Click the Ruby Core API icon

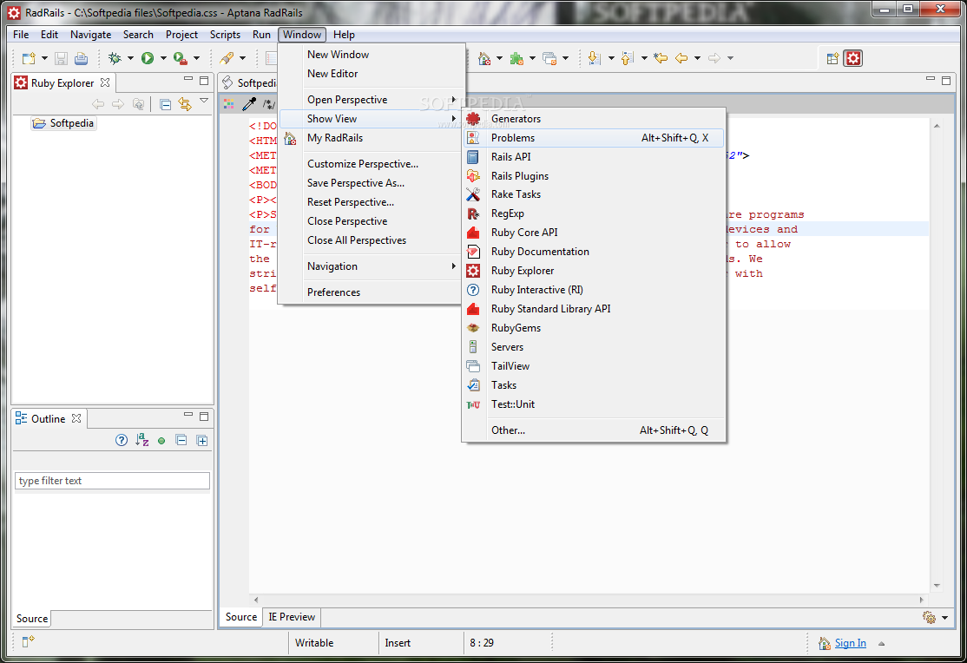pos(473,233)
